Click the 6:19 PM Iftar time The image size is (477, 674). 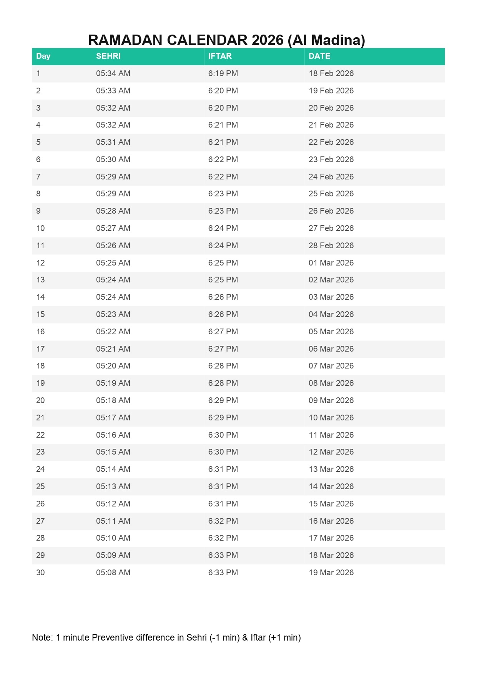[223, 73]
